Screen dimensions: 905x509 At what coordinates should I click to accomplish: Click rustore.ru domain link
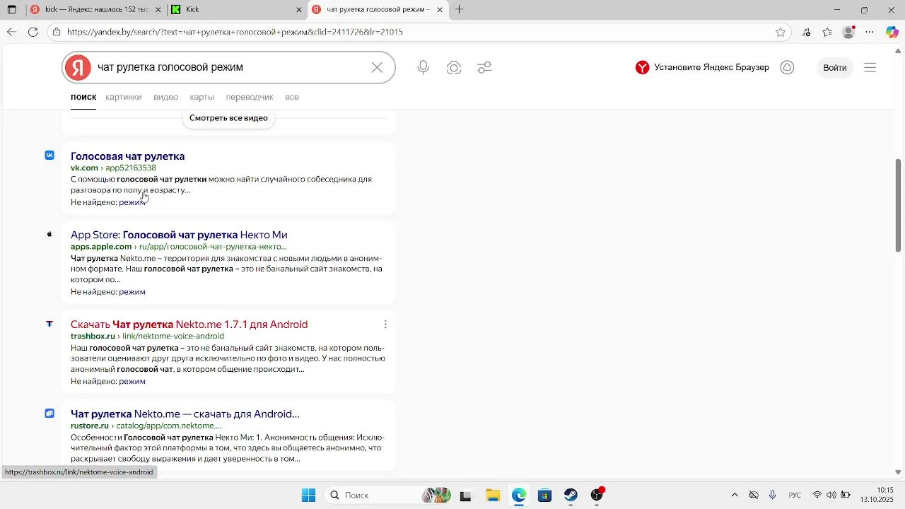90,426
